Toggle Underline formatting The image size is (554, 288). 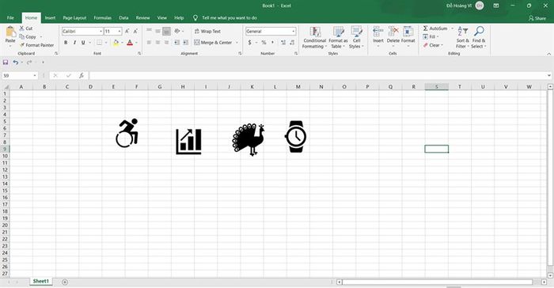coord(83,43)
